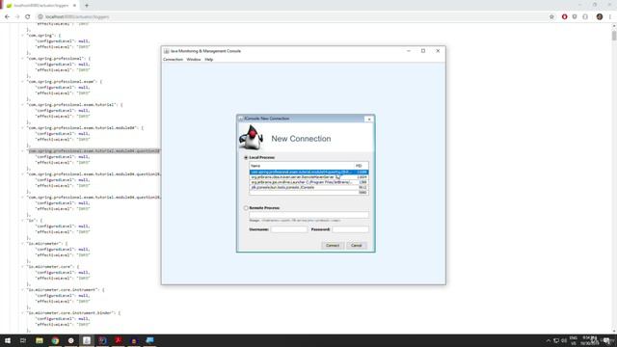The width and height of the screenshot is (617, 347).
Task: Click the Password input field
Action: 350,229
